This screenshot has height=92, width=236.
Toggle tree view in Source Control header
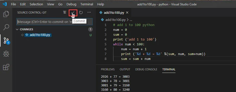65,12
